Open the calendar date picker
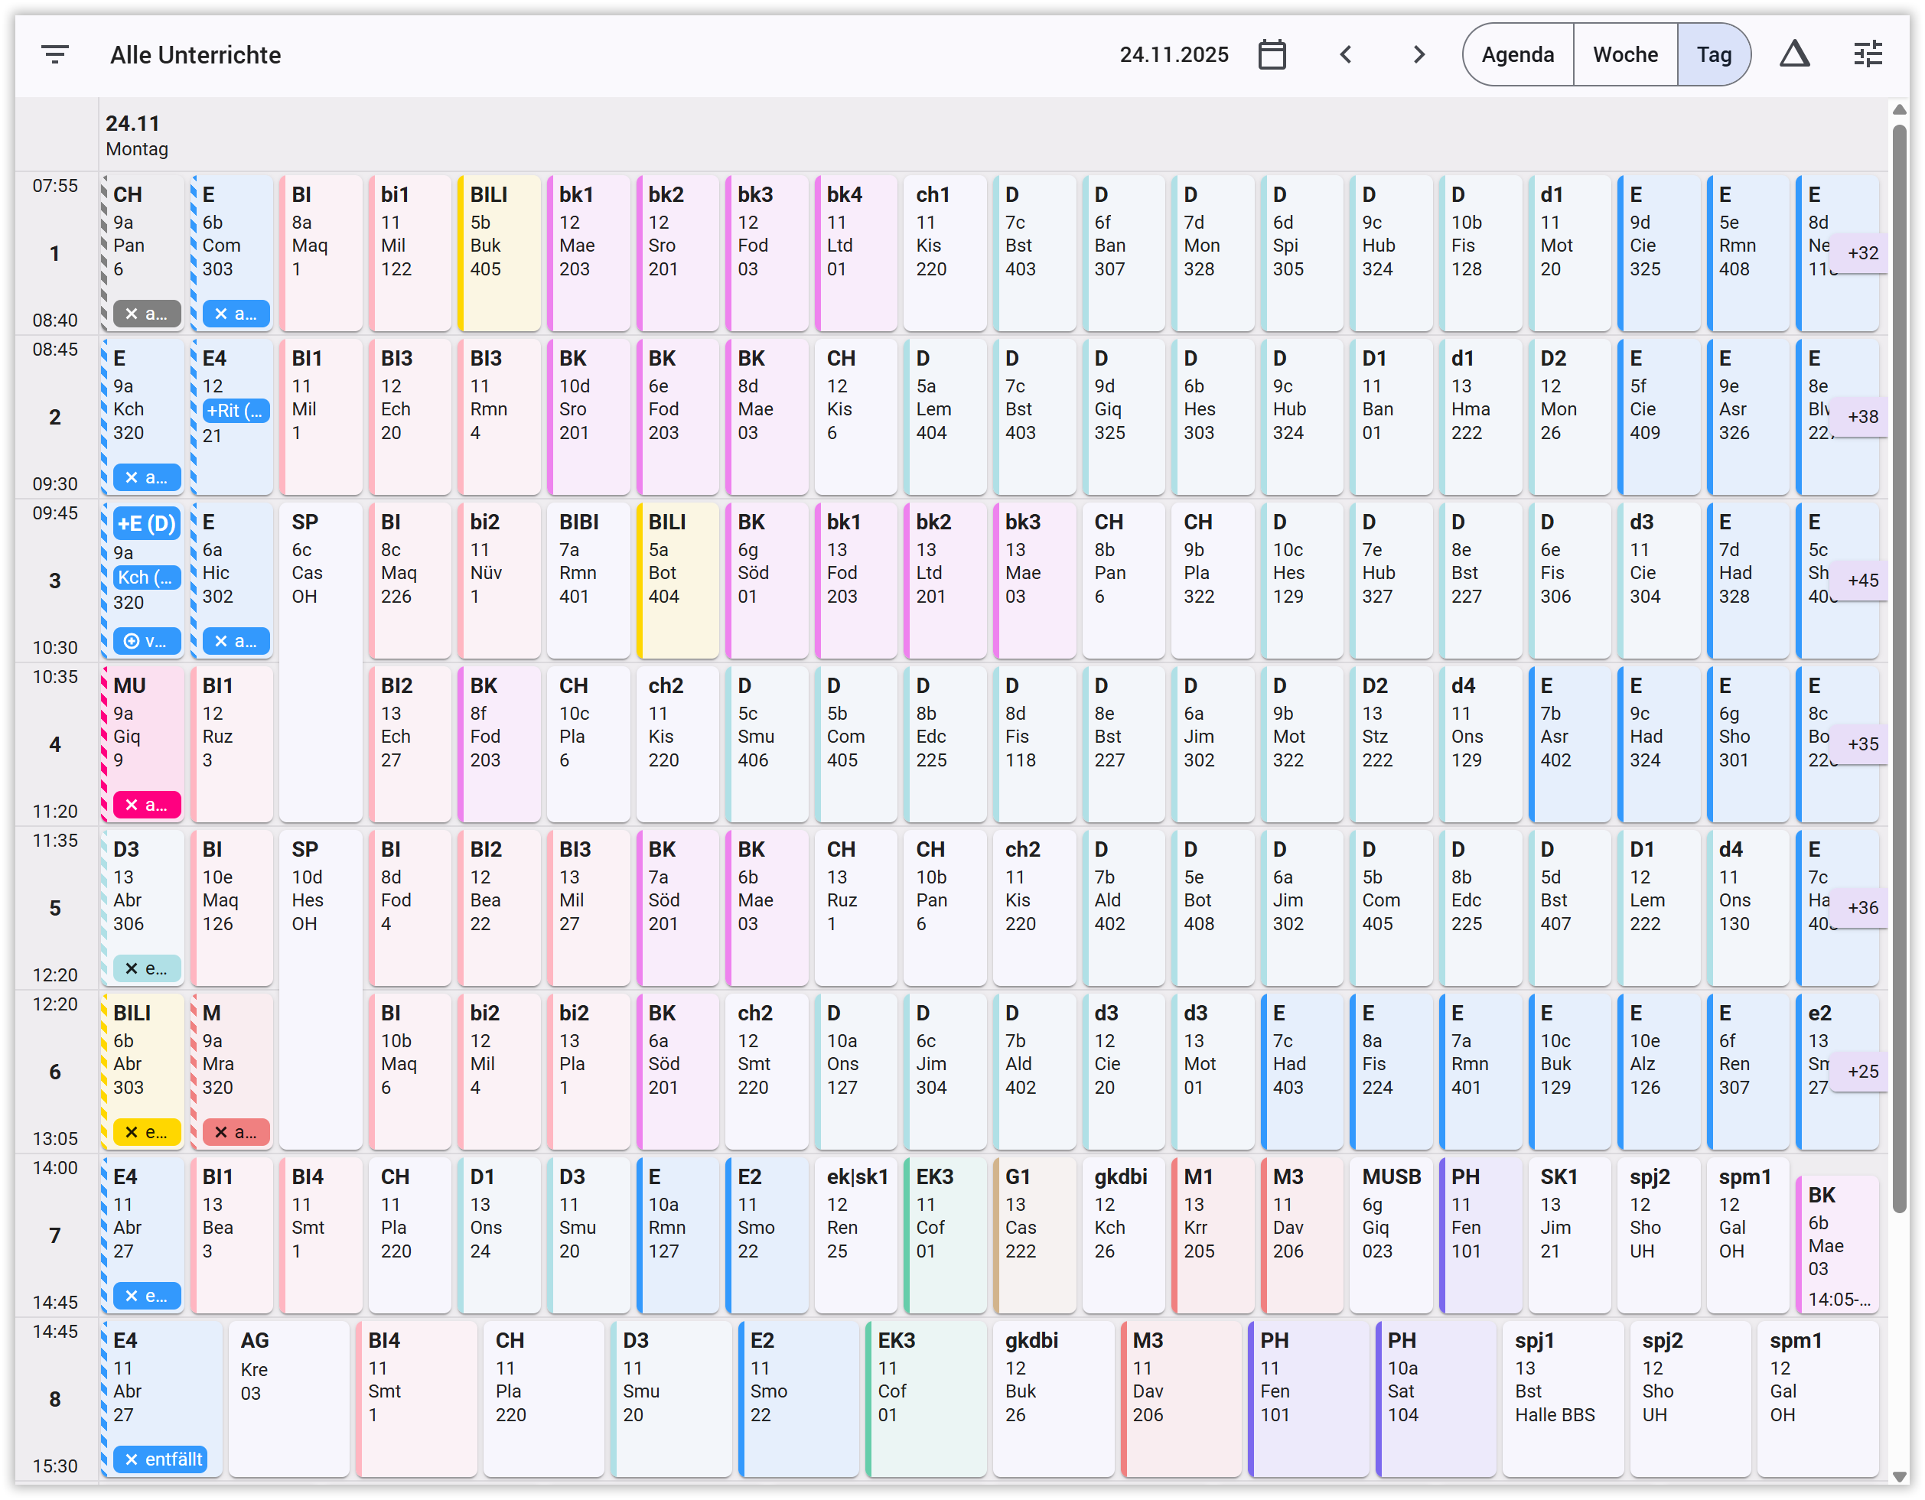The height and width of the screenshot is (1500, 1925). pyautogui.click(x=1271, y=54)
